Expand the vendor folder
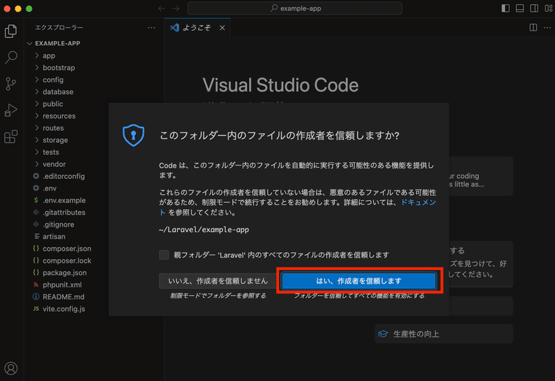Viewport: 555px width, 381px height. click(x=37, y=164)
